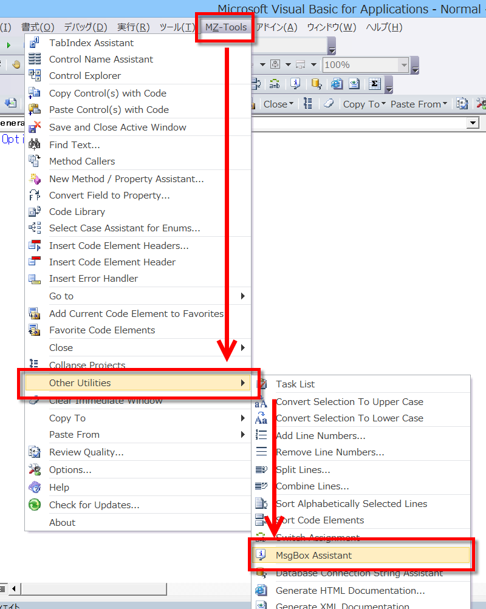The height and width of the screenshot is (609, 486).
Task: Open the 100% zoom dropdown
Action: tap(403, 65)
